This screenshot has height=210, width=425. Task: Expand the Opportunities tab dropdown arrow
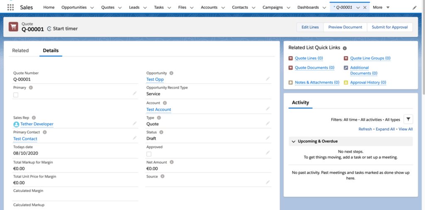click(x=92, y=7)
